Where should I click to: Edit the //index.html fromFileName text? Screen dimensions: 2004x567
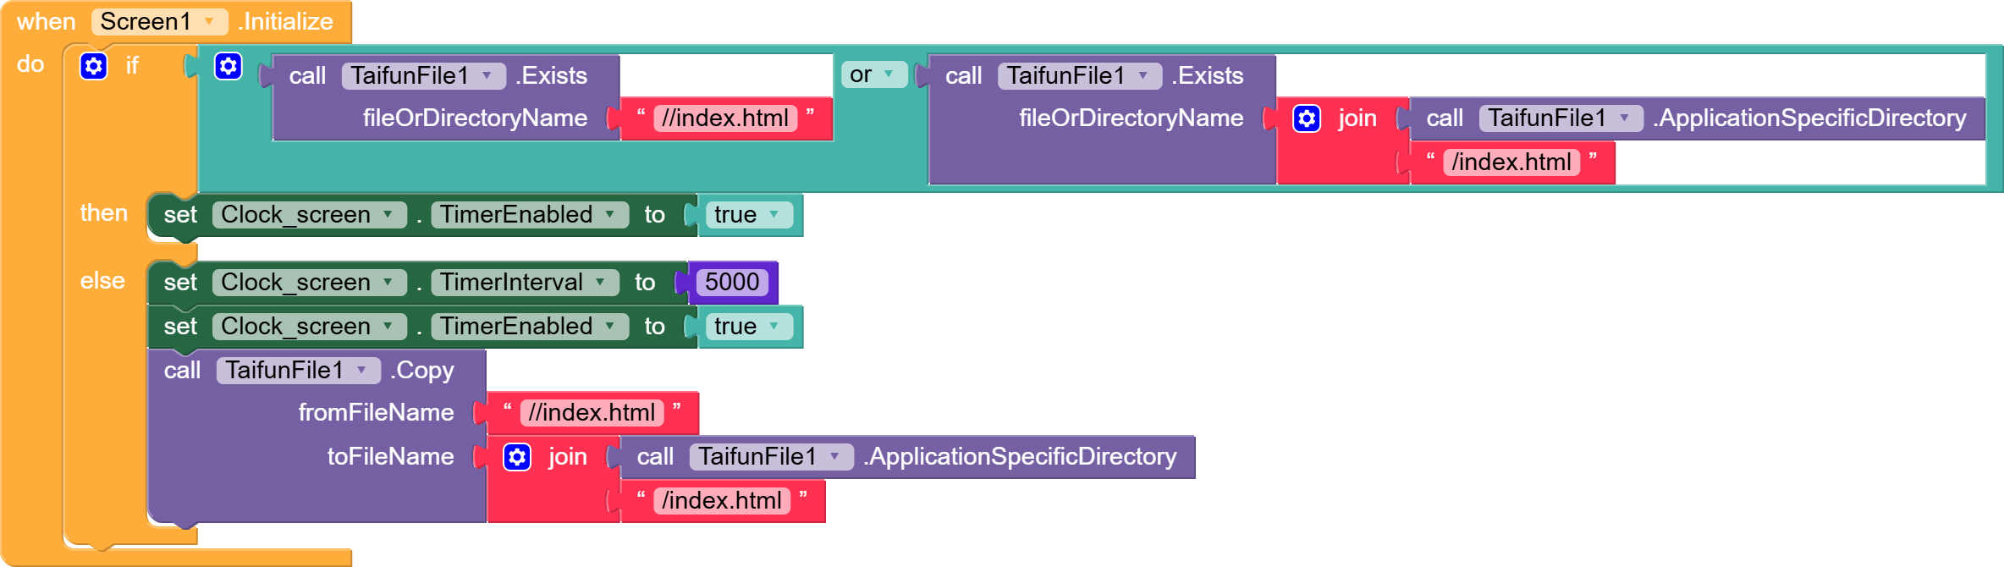(592, 413)
